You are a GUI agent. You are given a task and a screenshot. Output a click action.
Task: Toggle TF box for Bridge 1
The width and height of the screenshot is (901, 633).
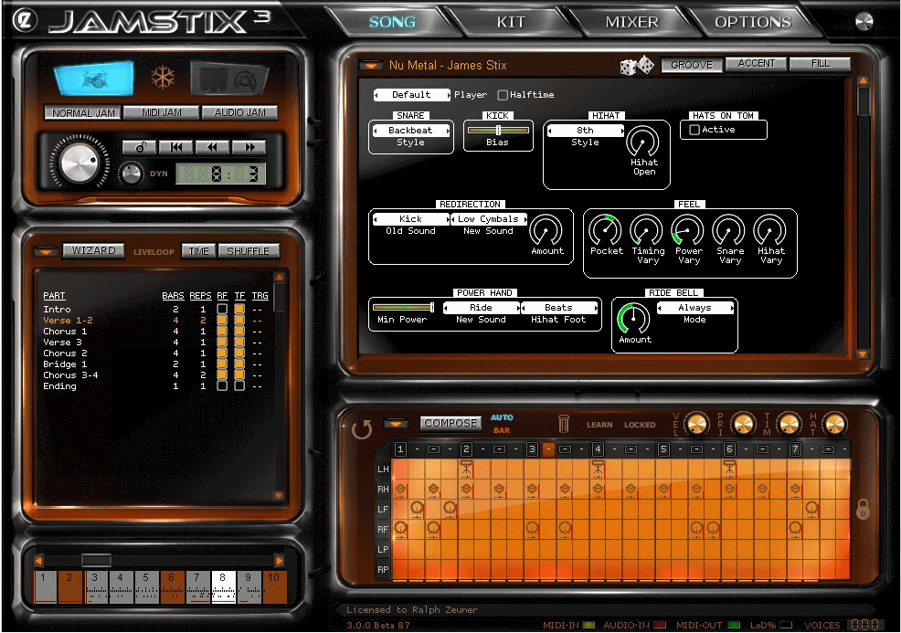[x=239, y=364]
